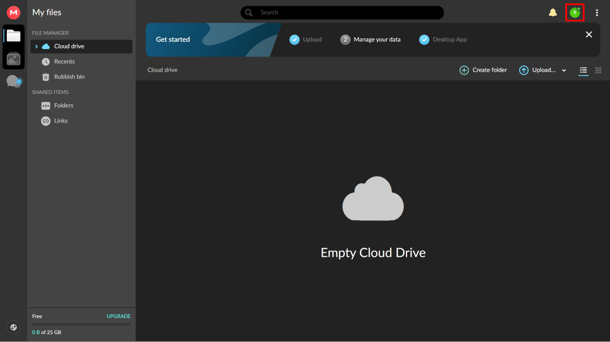Viewport: 610px width, 342px height.
Task: Click the Upload step checkmark icon
Action: (295, 40)
